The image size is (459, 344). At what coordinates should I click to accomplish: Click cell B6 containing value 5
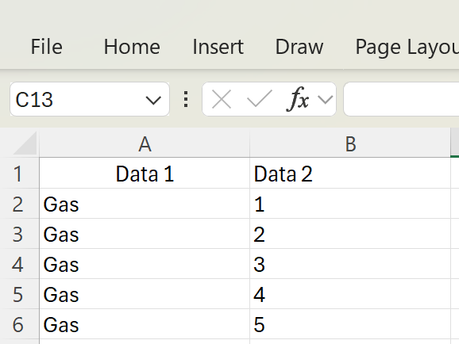pos(350,324)
